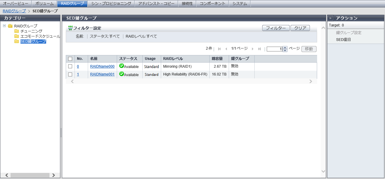The width and height of the screenshot is (385, 179).
Task: Collapse the RAID Group tree node
Action: (x=5, y=26)
